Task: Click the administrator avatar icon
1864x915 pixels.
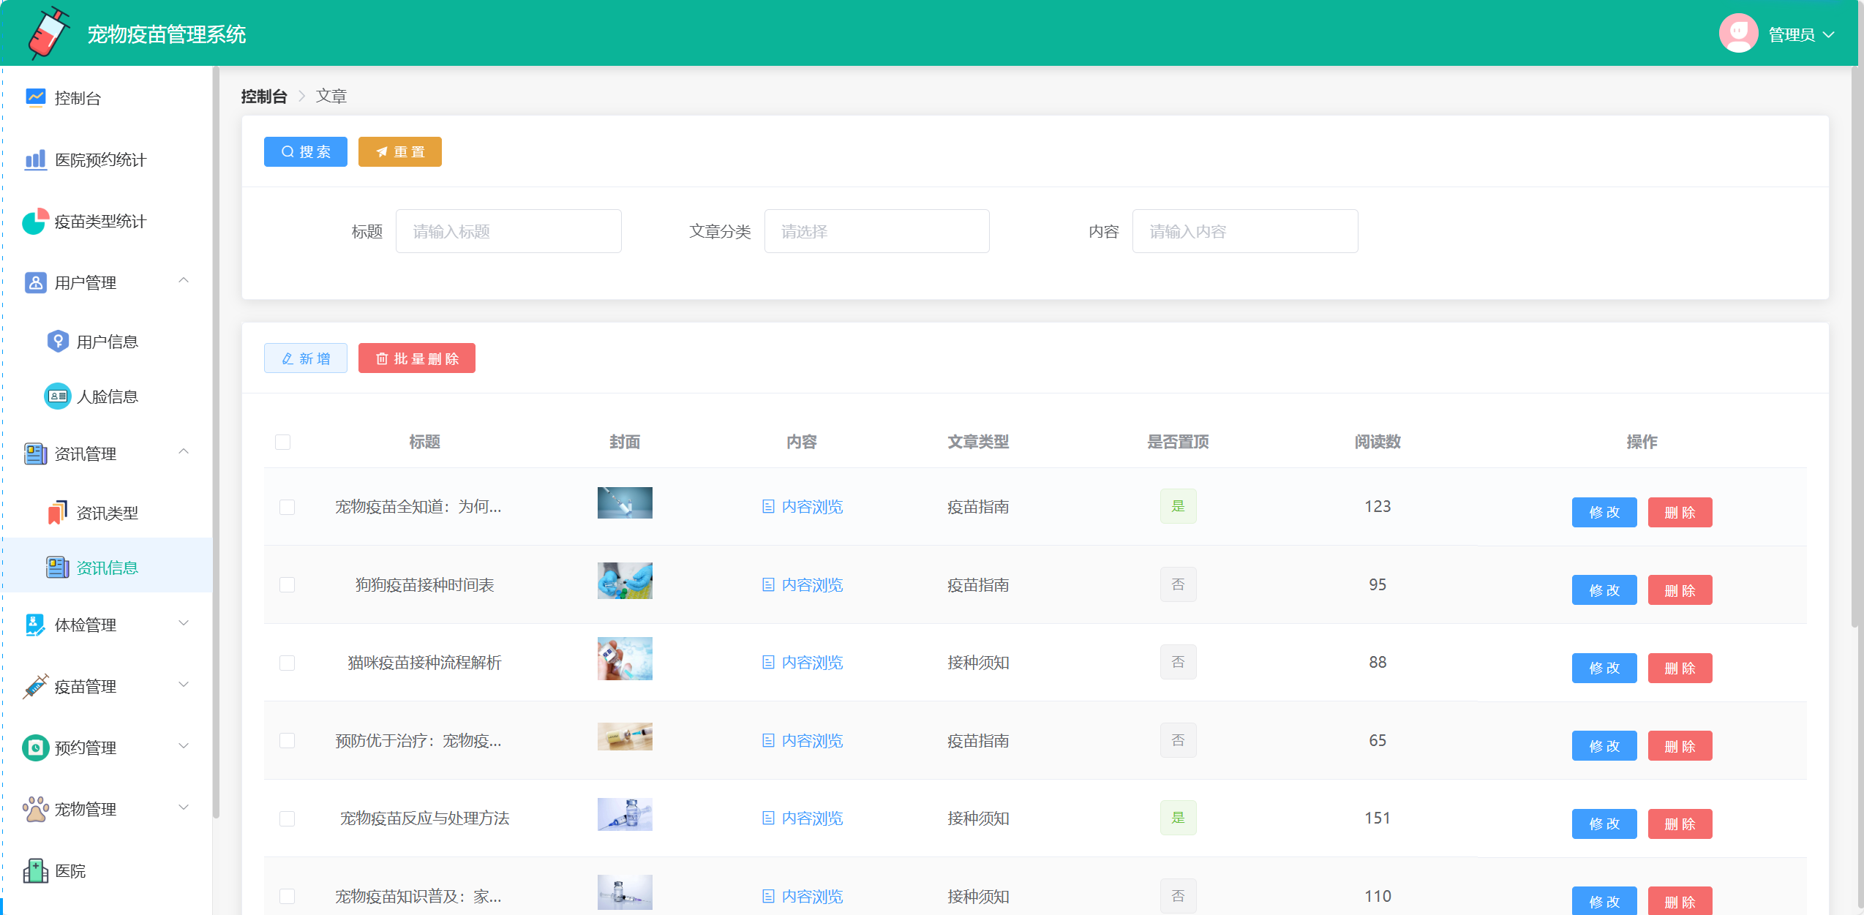Action: pyautogui.click(x=1738, y=34)
